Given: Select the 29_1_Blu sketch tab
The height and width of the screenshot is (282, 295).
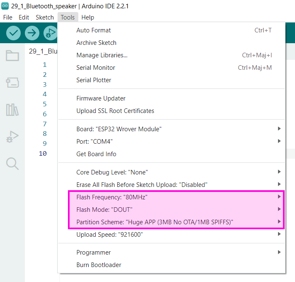Looking at the screenshot, I should pyautogui.click(x=43, y=51).
